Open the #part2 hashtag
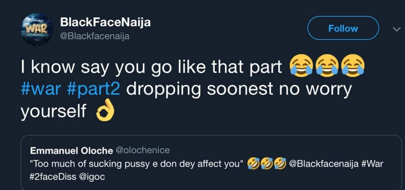 93,90
